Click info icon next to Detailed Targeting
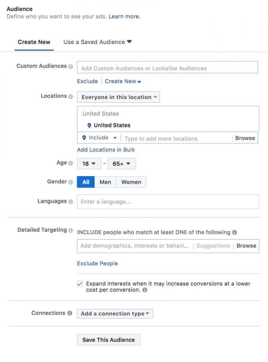268x362 pixels. tap(70, 230)
